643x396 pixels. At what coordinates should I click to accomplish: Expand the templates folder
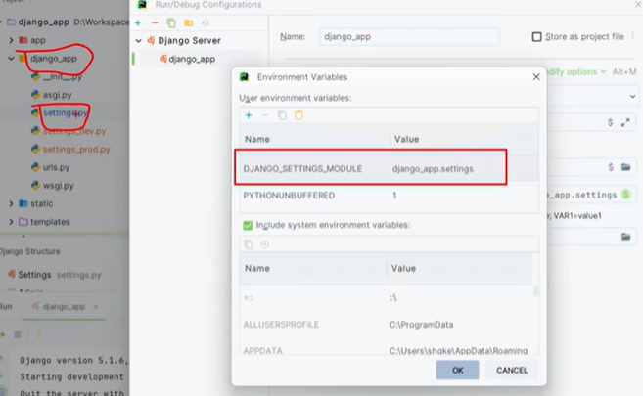click(11, 222)
